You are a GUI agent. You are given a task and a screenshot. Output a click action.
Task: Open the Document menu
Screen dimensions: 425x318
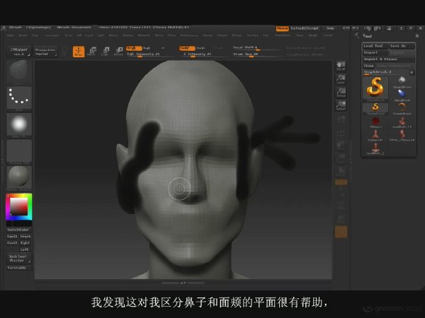pyautogui.click(x=52, y=35)
